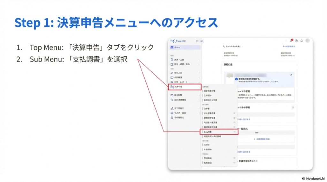Open 固定資産台帳 in the submenu
Viewport: 327px width, 182px height.
pyautogui.click(x=210, y=91)
